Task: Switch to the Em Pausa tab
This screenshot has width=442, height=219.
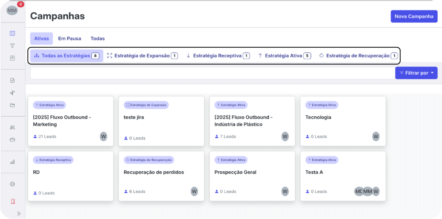Action: pos(70,38)
